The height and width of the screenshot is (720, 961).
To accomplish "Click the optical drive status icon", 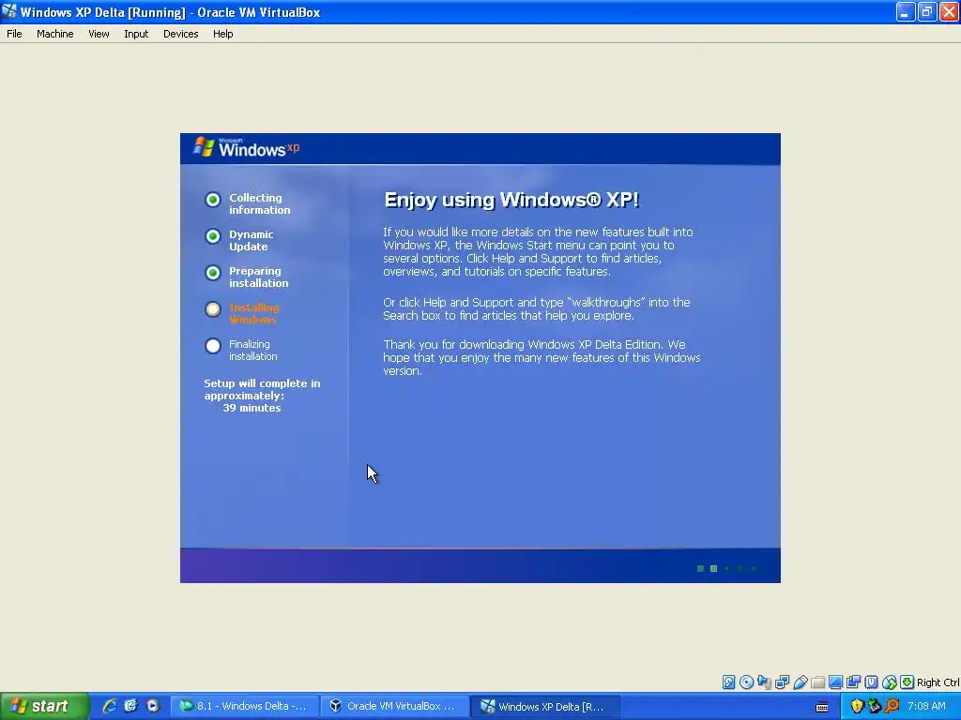I will click(746, 682).
